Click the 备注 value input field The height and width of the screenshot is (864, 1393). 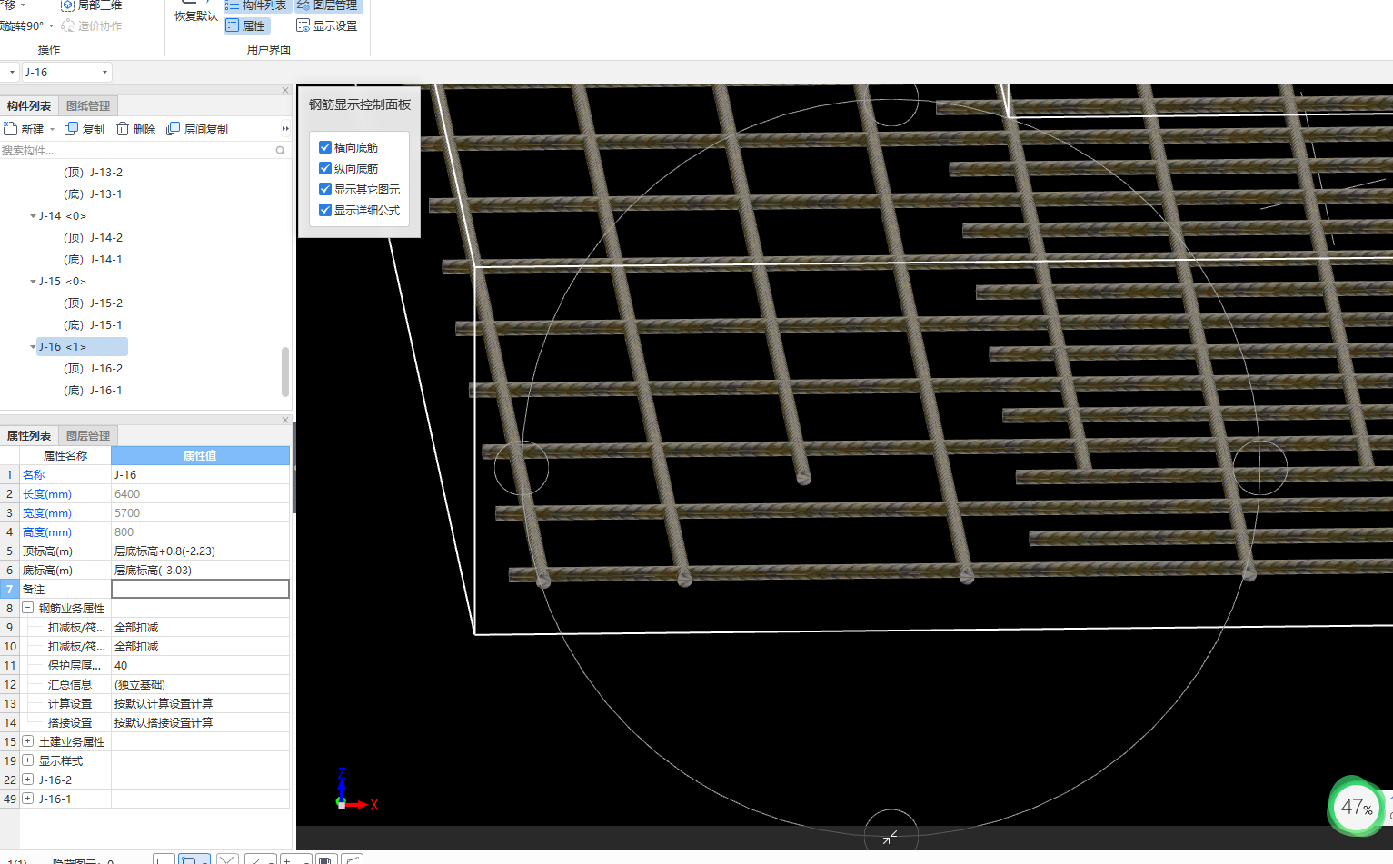coord(200,589)
